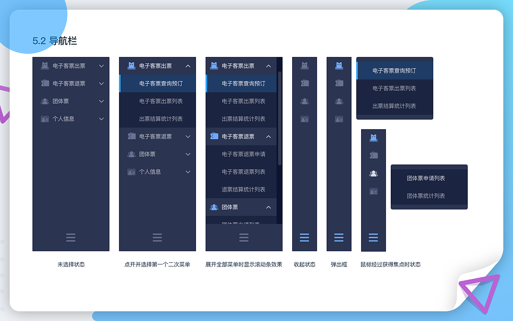Open the hamburger collapse icon under first menu
The height and width of the screenshot is (321, 513).
point(71,238)
